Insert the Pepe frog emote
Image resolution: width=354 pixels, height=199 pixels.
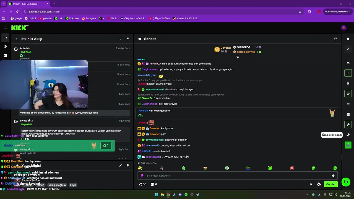pos(248,168)
